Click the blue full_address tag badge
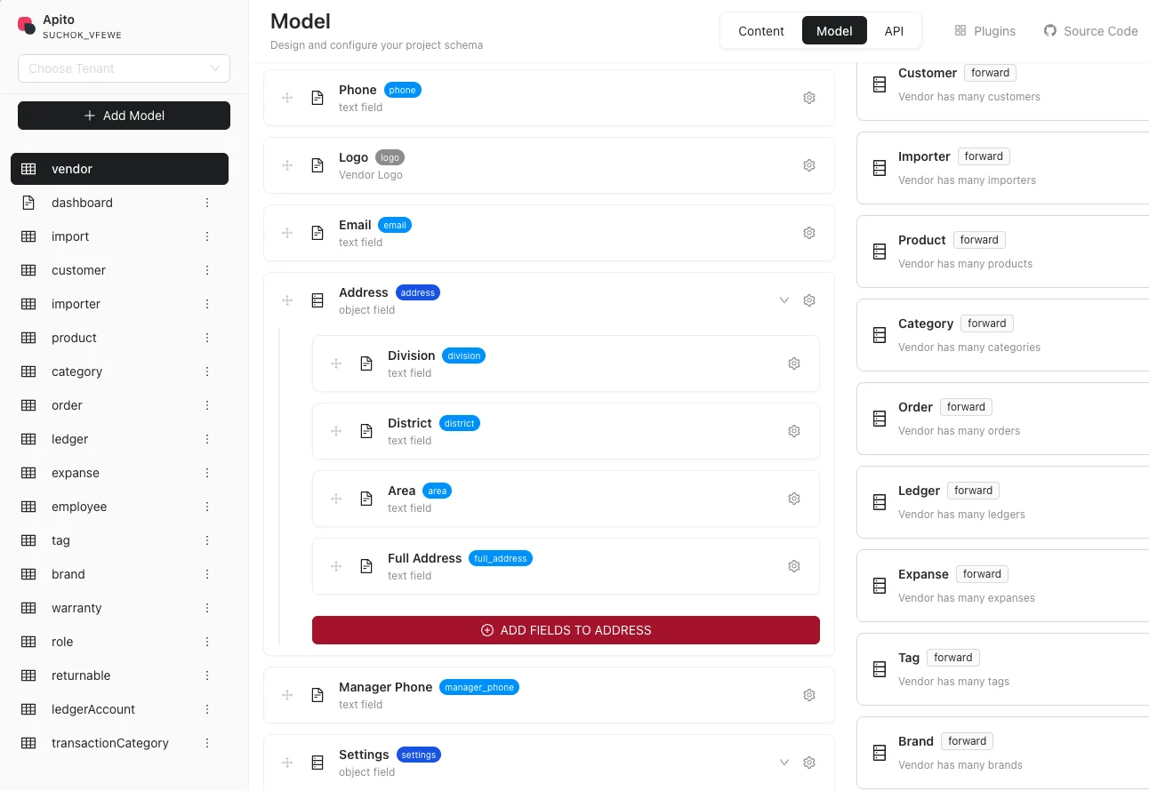Screen dimensions: 1149x791 500,558
